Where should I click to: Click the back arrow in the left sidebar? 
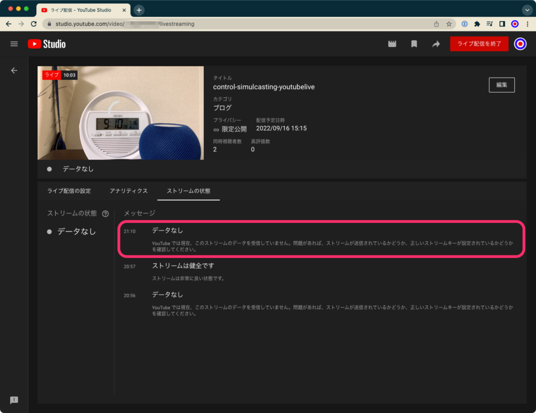tap(14, 70)
